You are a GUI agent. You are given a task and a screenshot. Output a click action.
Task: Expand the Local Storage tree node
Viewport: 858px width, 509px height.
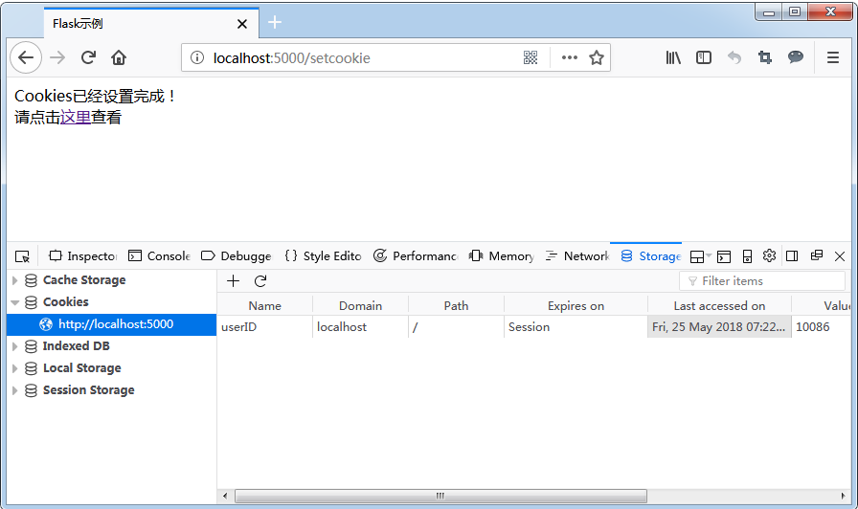pyautogui.click(x=14, y=368)
